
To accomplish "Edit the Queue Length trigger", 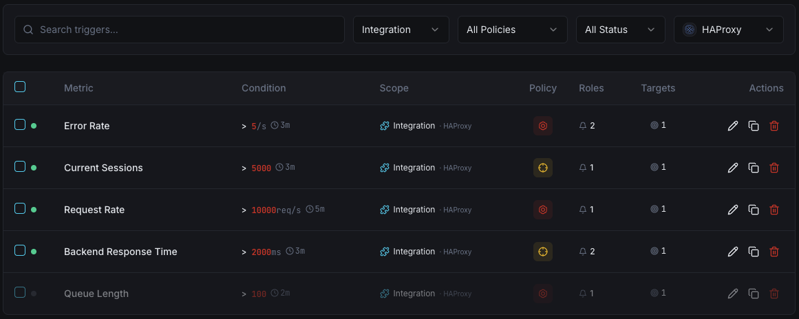I will pos(733,293).
